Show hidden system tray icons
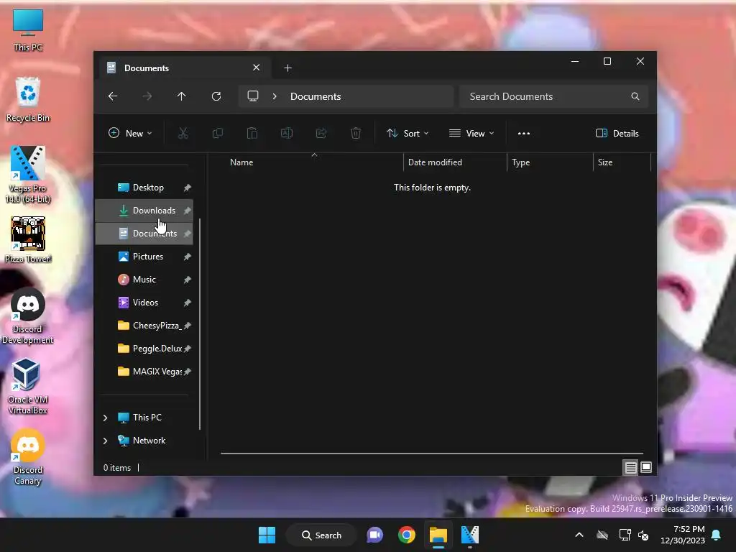 (579, 535)
